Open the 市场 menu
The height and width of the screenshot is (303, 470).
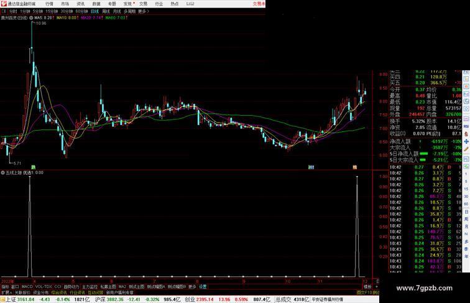click(x=65, y=4)
